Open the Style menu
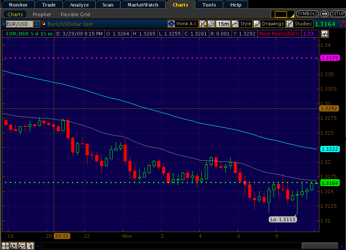 242,24
